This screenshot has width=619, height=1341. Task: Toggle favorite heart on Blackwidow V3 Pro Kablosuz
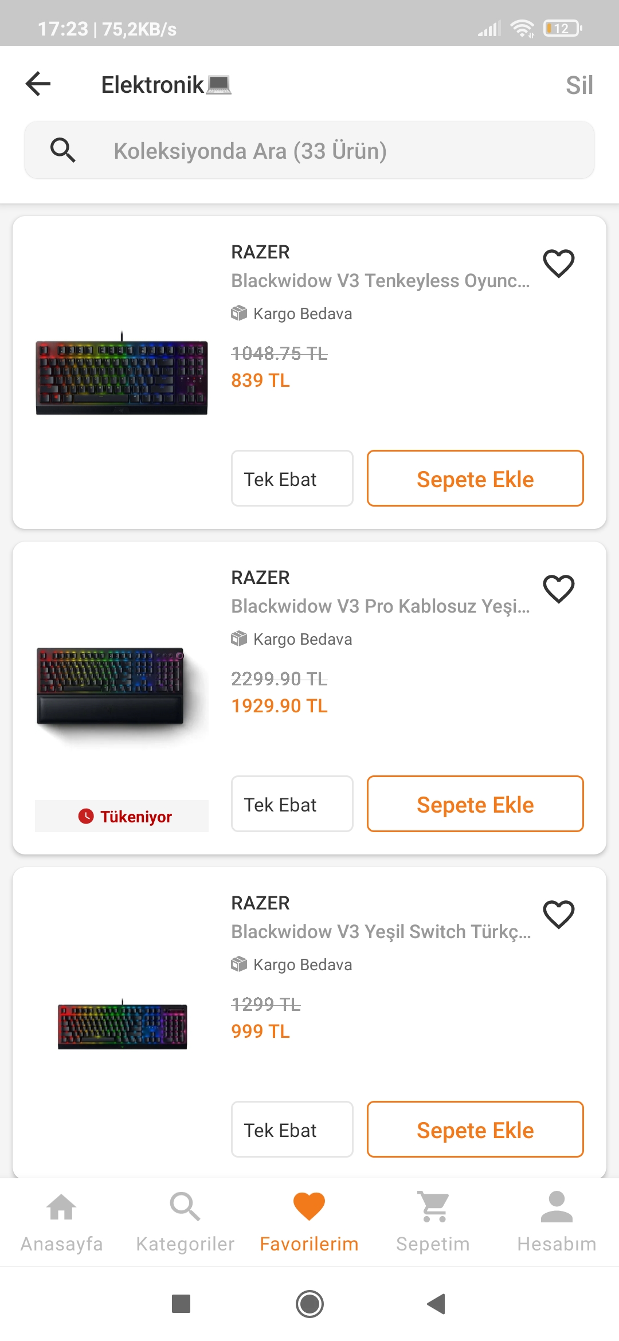point(558,589)
